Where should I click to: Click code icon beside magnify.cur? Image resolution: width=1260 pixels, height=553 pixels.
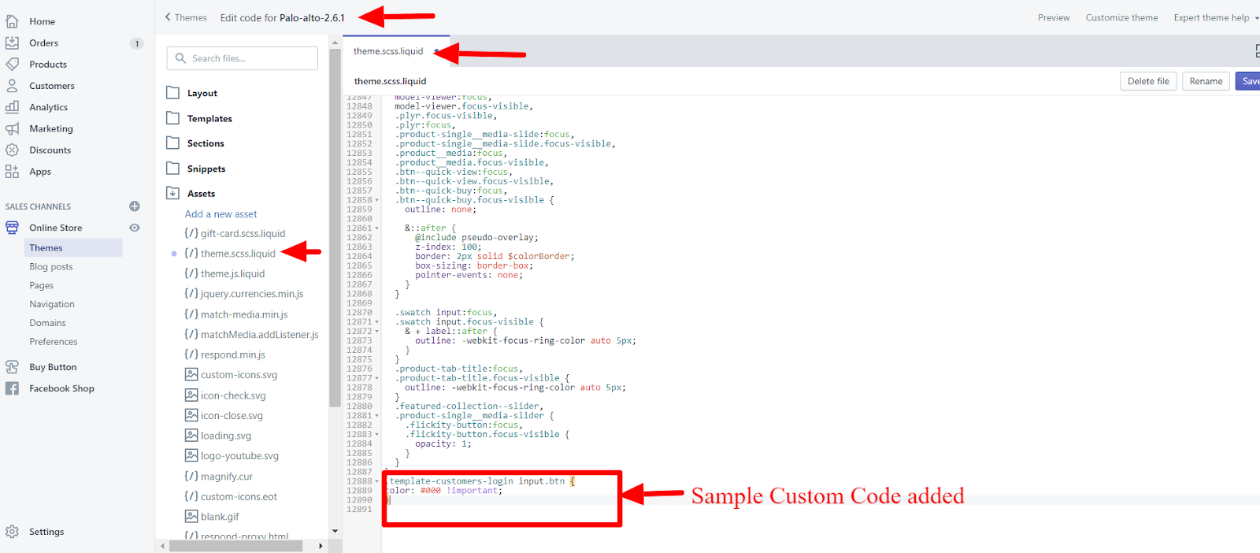191,476
